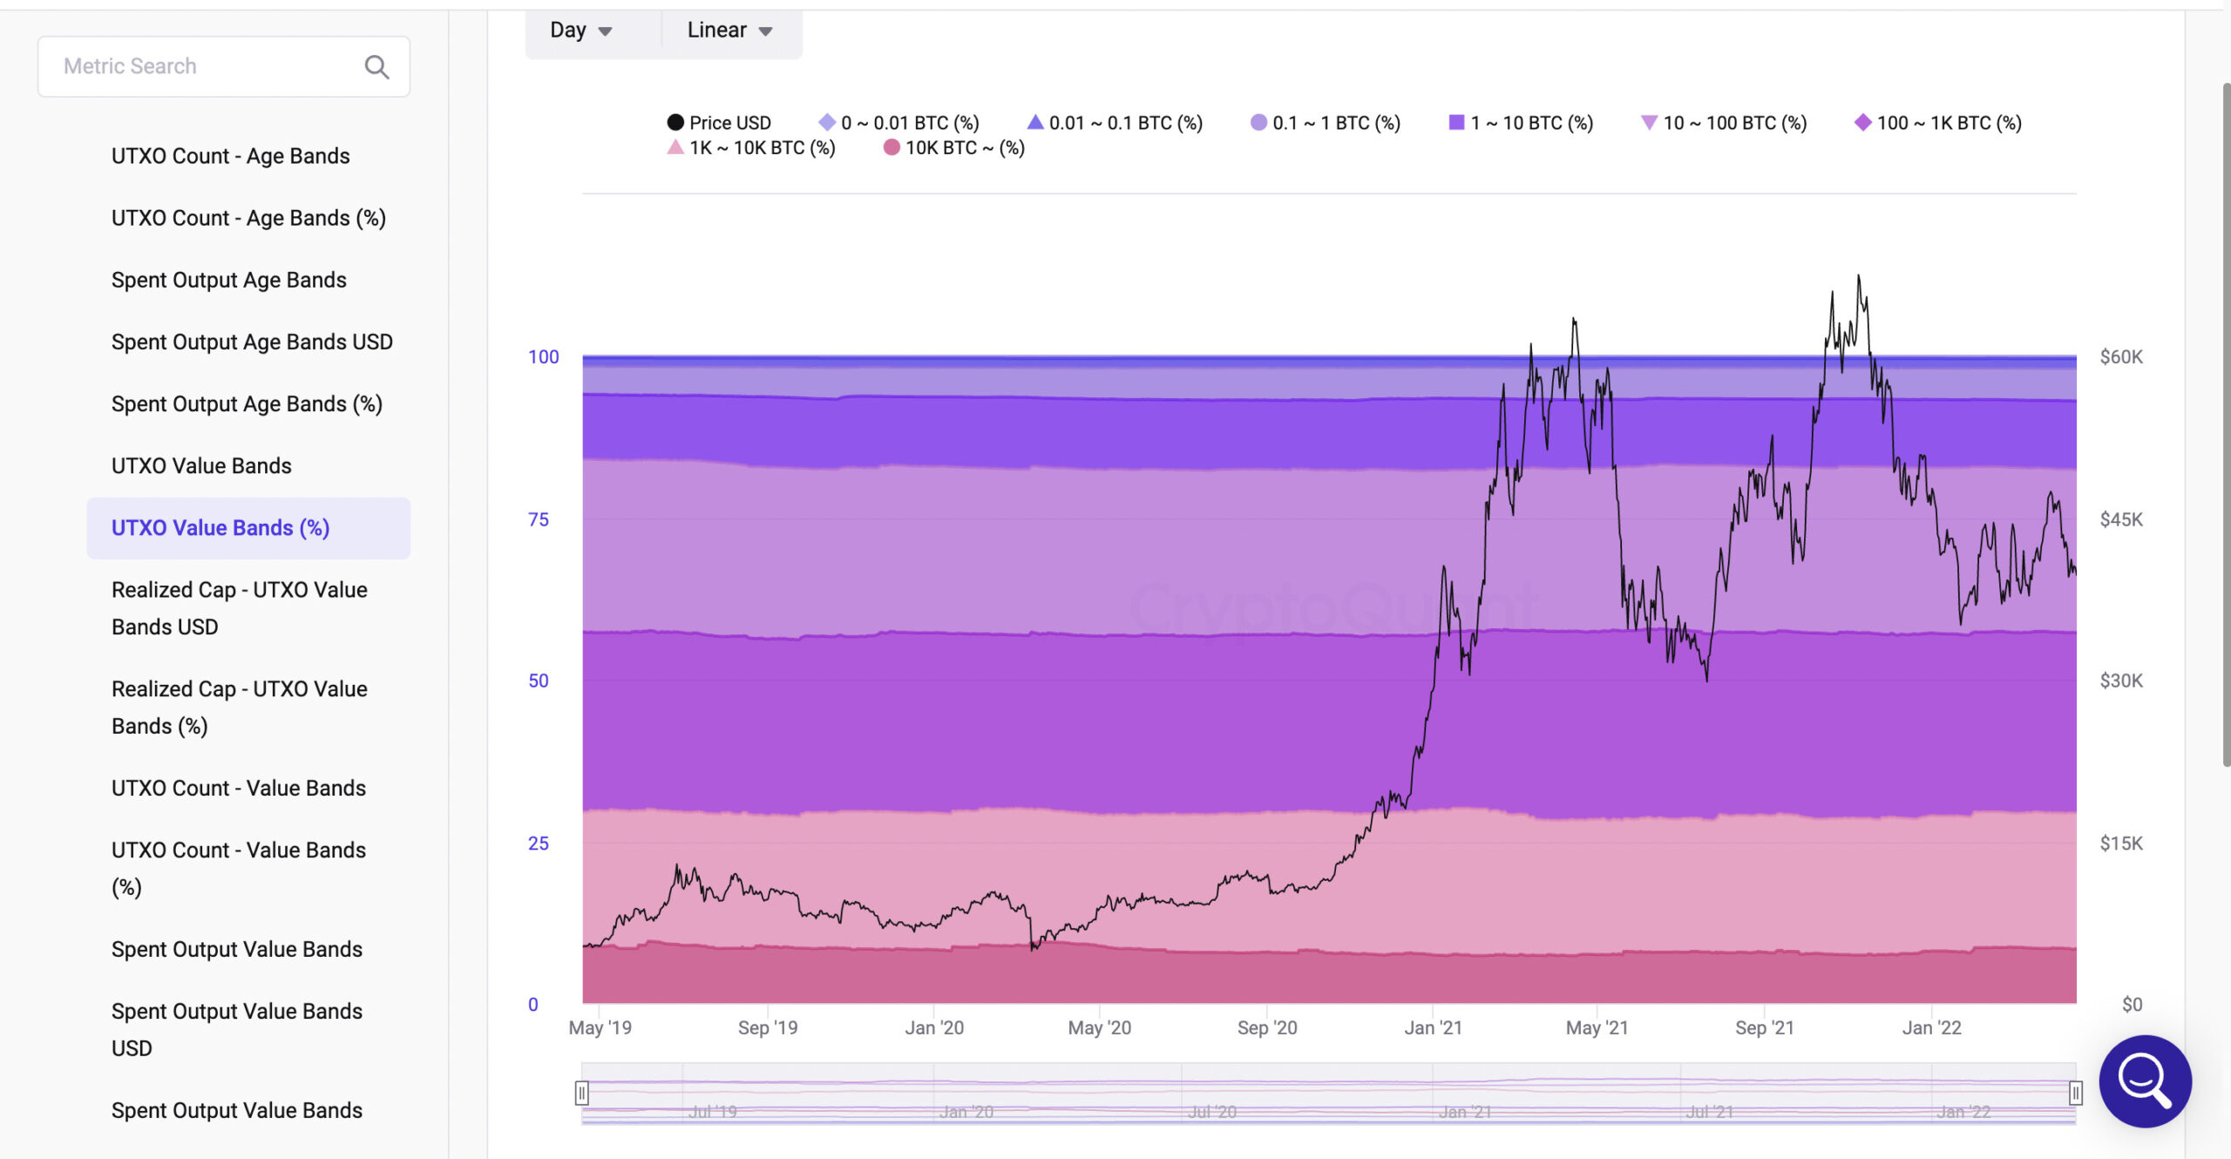Toggle the 0.01 ~ 0.1 BTC (%) legend series
The image size is (2231, 1159).
tap(1115, 123)
